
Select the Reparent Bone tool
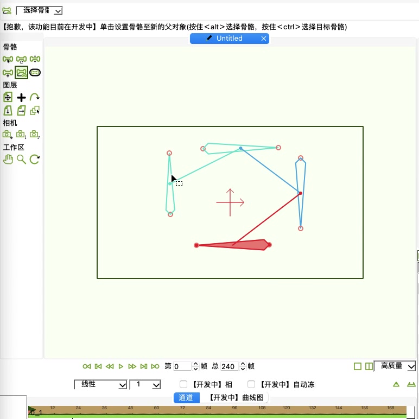click(22, 72)
